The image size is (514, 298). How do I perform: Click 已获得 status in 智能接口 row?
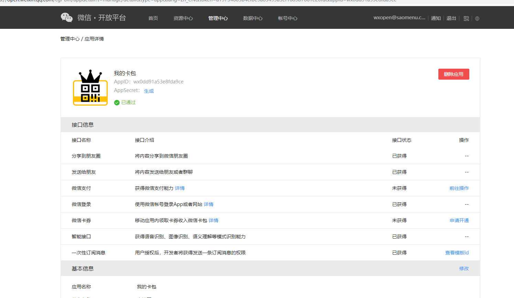point(399,237)
